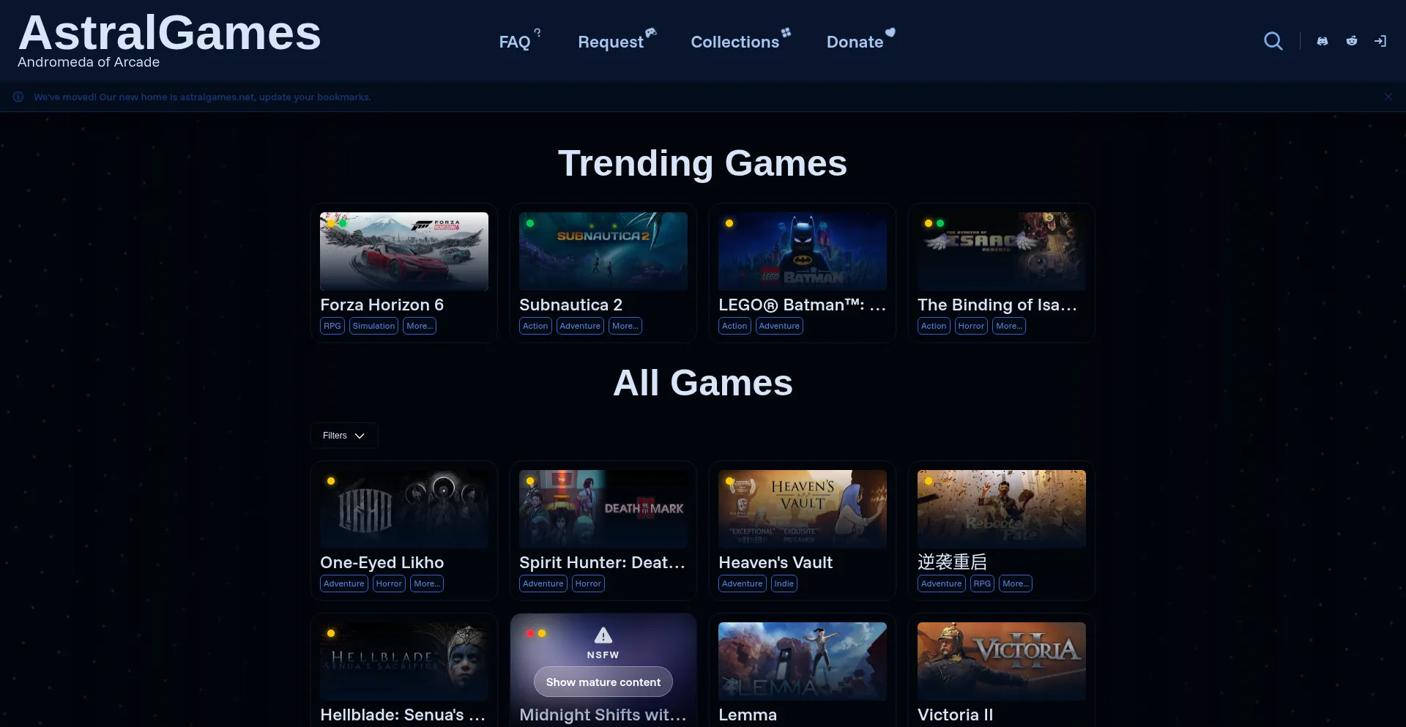Screen dimensions: 1406x727
Task: Click the LEGO® Batman™ title
Action: [803, 305]
